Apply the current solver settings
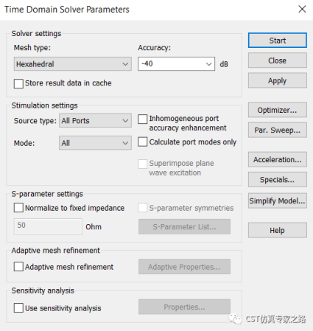The height and width of the screenshot is (331, 313). pos(277,80)
